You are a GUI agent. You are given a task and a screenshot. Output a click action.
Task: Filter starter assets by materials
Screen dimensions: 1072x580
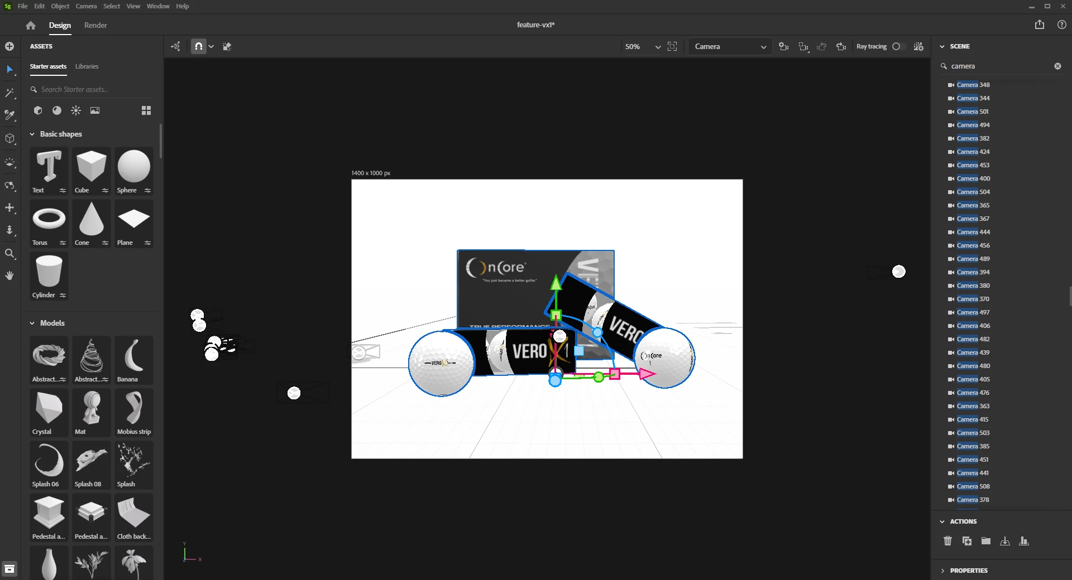click(57, 110)
